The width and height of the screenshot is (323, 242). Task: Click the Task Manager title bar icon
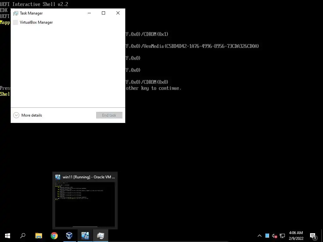pos(16,13)
